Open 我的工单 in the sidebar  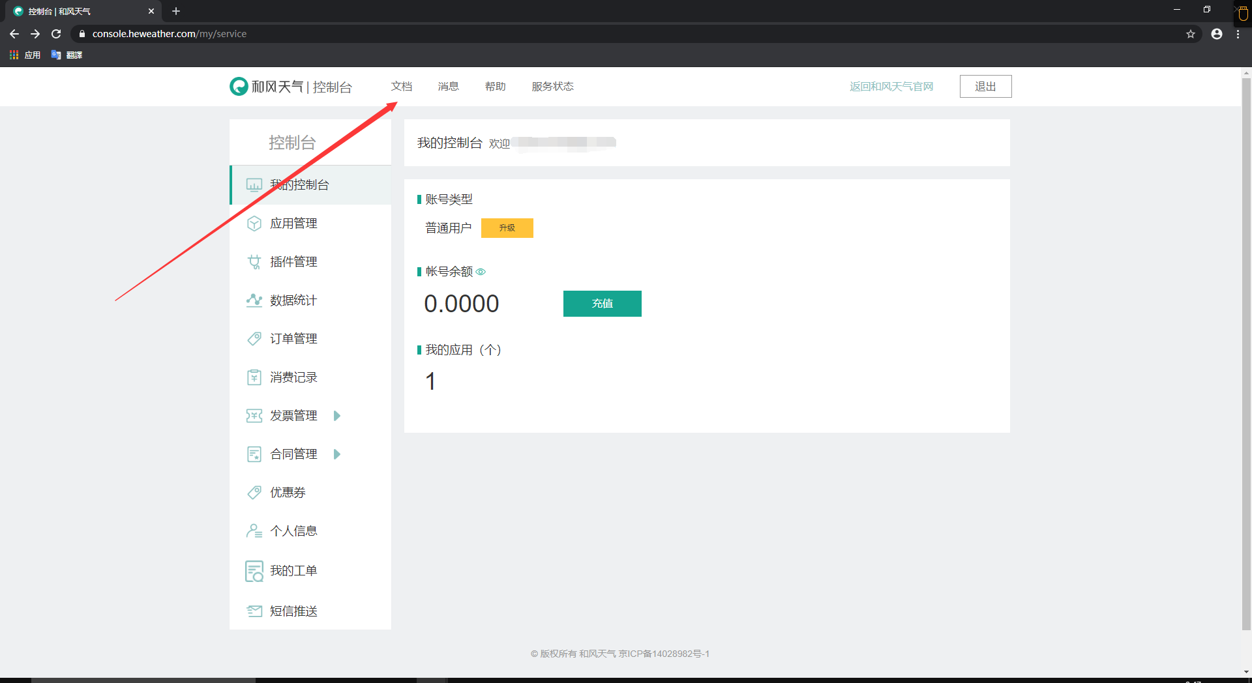[310, 571]
